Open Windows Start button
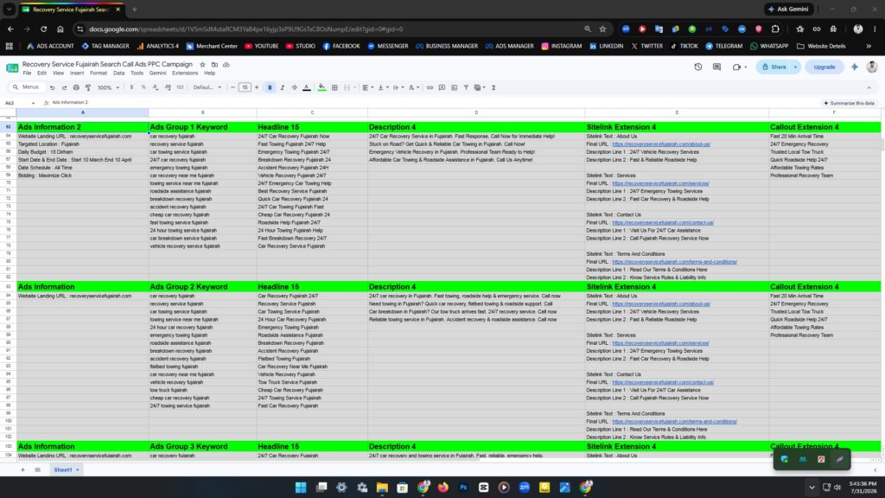The height and width of the screenshot is (498, 885). click(301, 488)
